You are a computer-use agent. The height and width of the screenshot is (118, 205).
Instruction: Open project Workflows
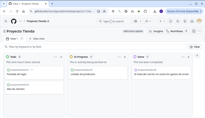click(177, 31)
